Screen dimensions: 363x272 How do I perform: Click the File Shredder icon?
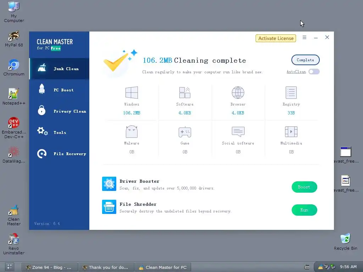coord(109,207)
